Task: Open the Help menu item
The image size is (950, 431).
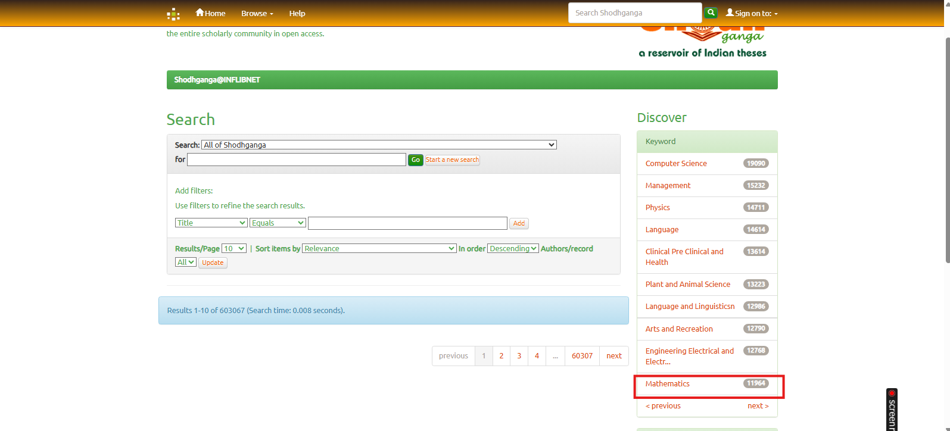Action: pyautogui.click(x=297, y=13)
